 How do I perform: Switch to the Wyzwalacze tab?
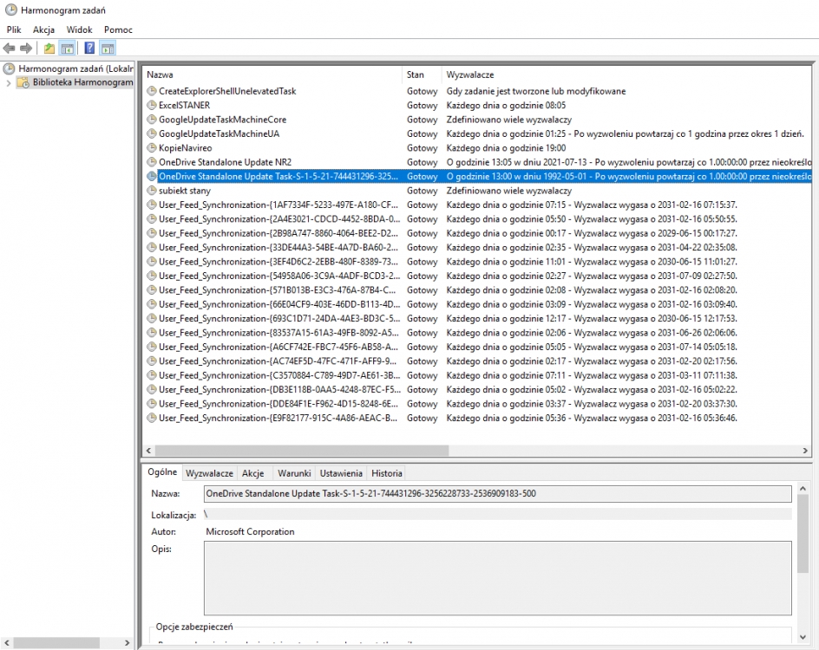pos(209,473)
